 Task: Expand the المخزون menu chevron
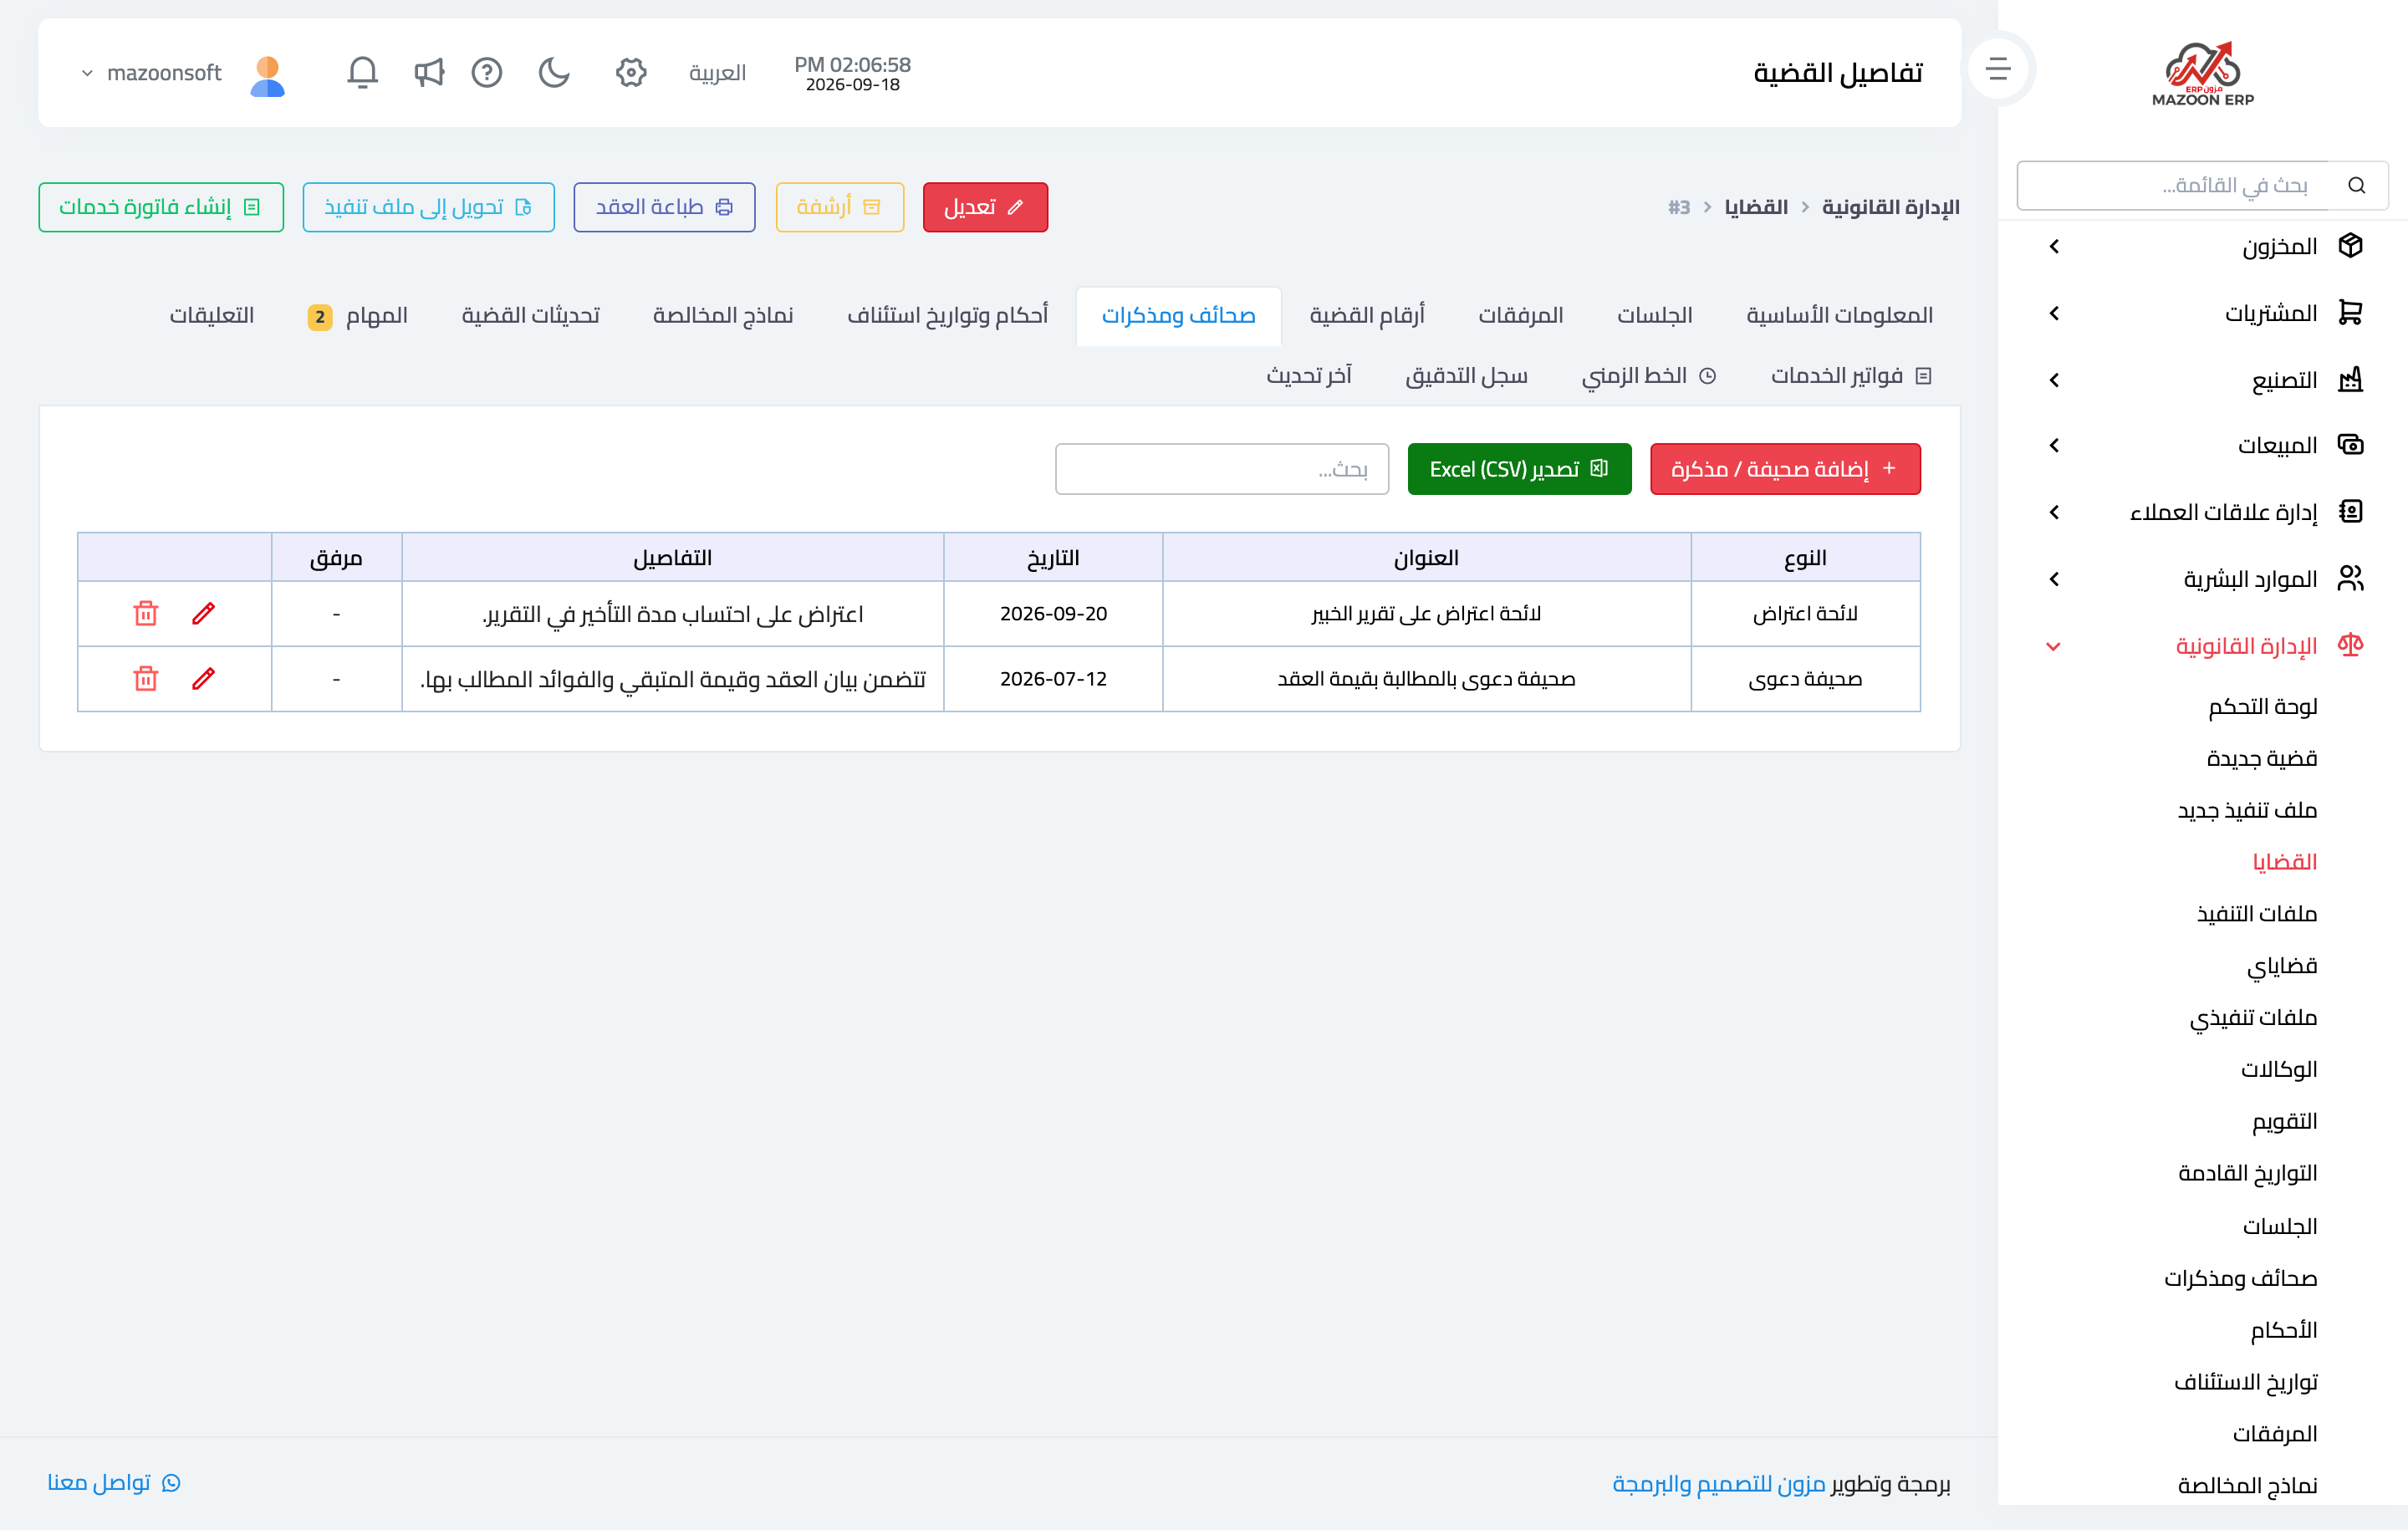pos(2054,246)
